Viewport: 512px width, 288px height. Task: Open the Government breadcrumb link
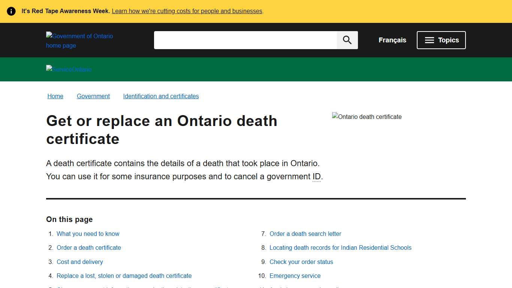93,96
